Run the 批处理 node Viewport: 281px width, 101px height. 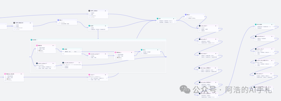coord(105,26)
